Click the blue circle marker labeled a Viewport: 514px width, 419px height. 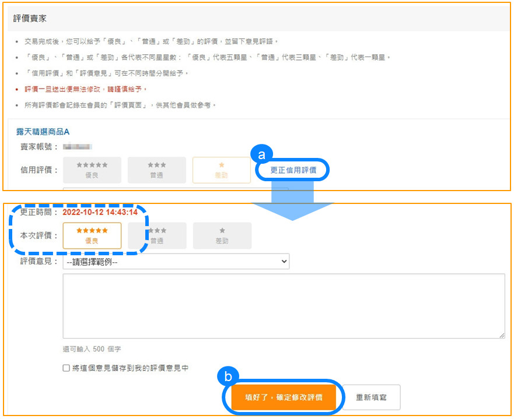click(261, 154)
